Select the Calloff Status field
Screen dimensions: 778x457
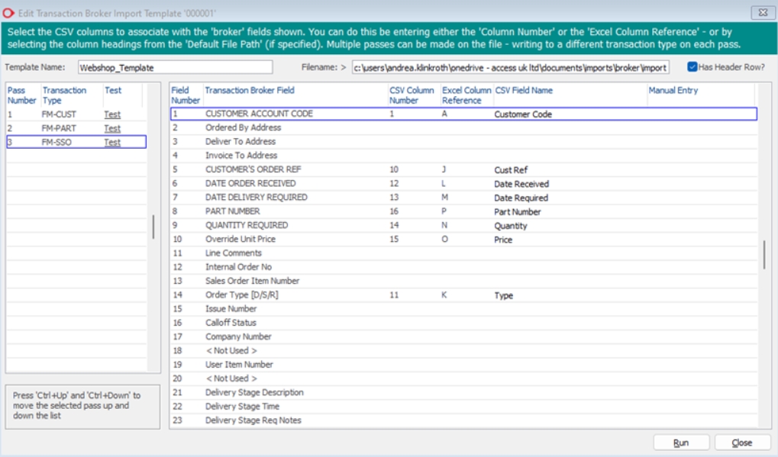[464, 323]
